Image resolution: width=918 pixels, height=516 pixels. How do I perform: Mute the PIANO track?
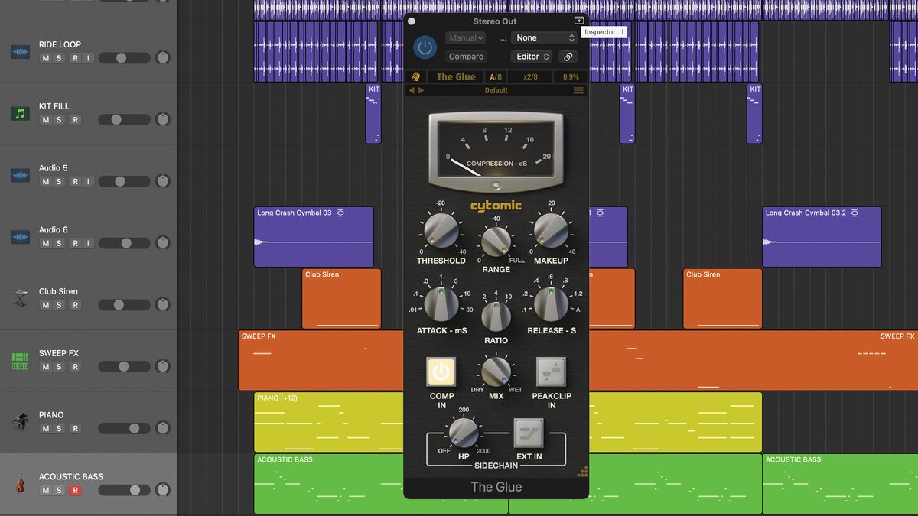tap(45, 429)
